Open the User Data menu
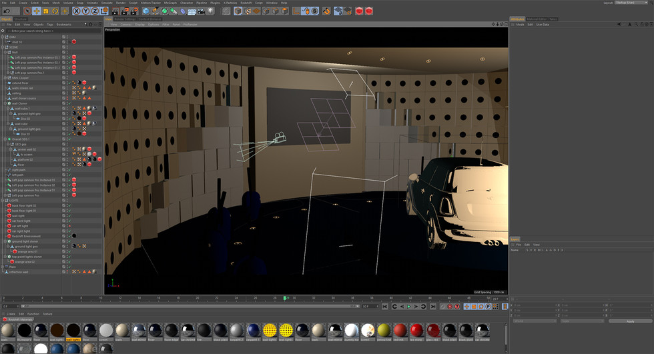Screen dimensions: 654x354 pos(543,25)
